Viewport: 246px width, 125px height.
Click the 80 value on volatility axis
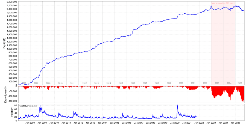click(x=15, y=105)
